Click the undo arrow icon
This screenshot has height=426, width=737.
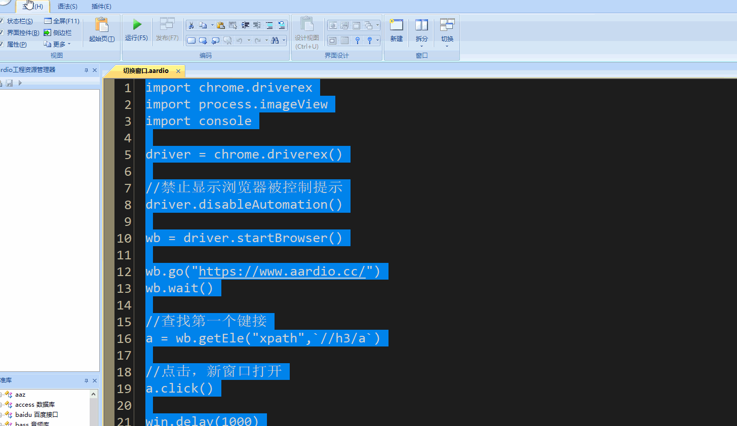tap(239, 41)
